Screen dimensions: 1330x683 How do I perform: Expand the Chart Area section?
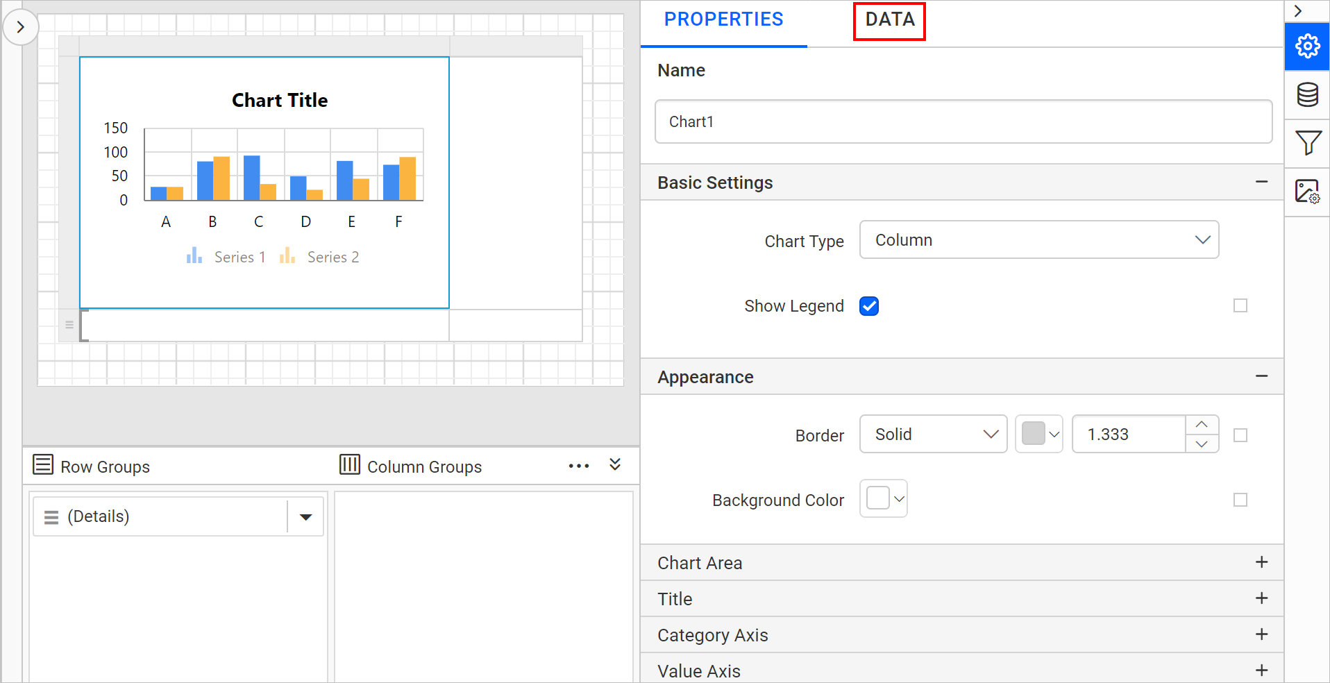[x=1262, y=562]
